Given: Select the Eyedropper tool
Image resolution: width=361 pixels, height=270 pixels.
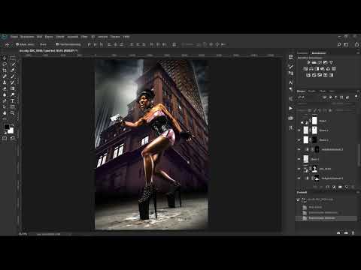Looking at the screenshot, I should pos(12,70).
